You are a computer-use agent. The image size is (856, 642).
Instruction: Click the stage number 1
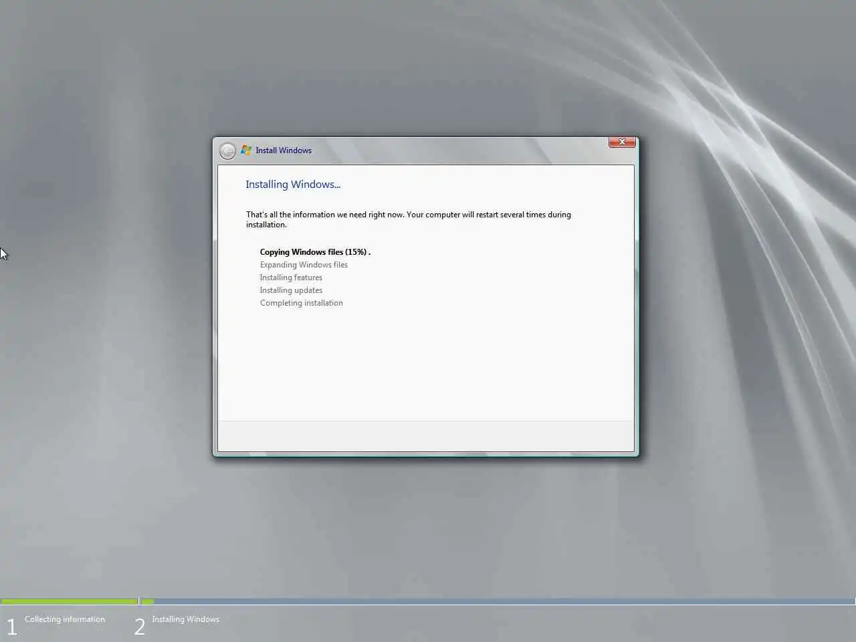tap(11, 627)
